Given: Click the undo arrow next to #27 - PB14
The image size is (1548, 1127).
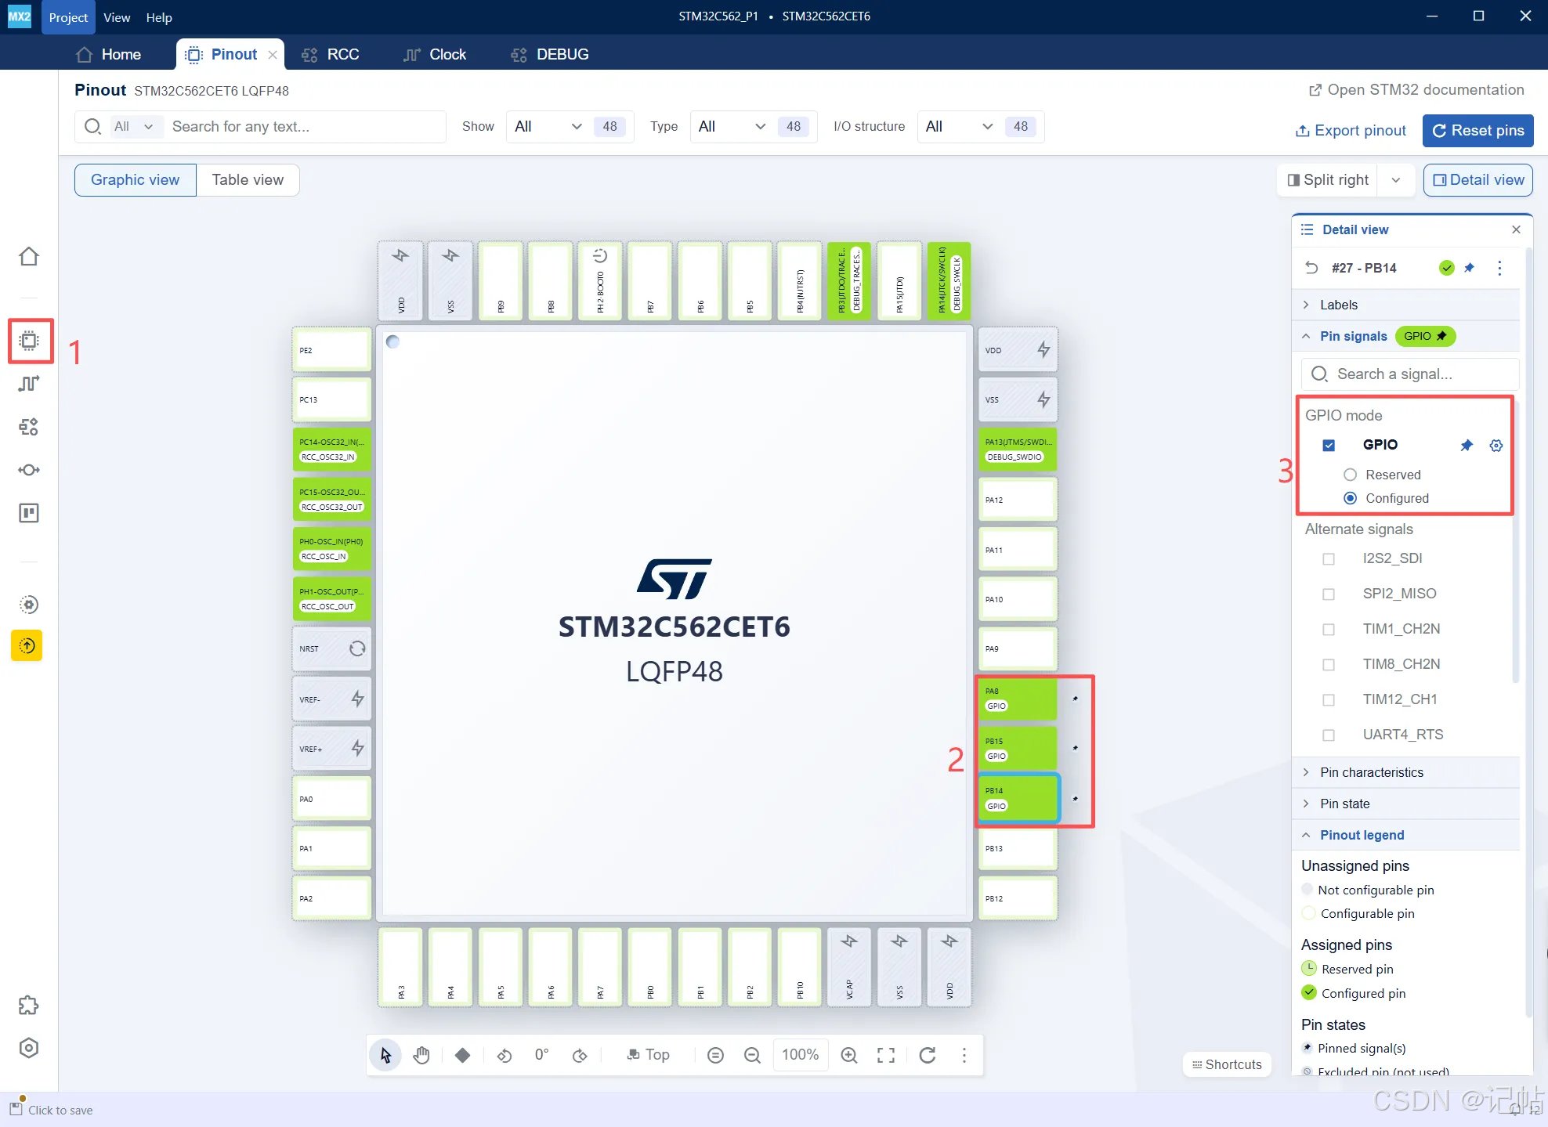Looking at the screenshot, I should point(1311,268).
